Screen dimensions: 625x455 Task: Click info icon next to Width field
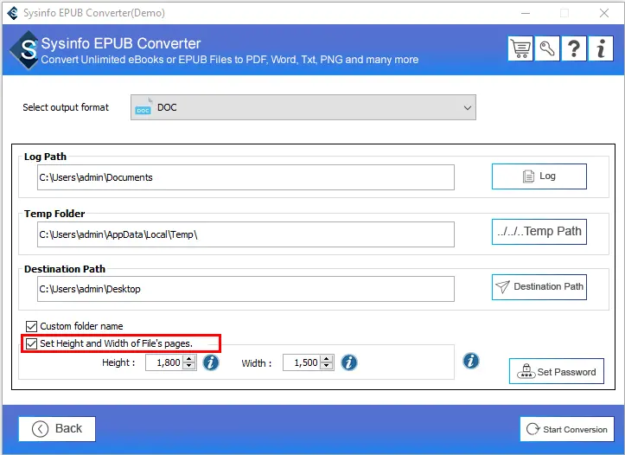[x=348, y=362]
